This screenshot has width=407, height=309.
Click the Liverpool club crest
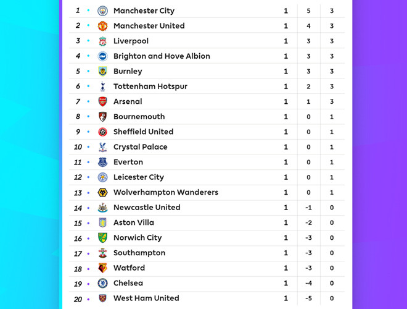pyautogui.click(x=102, y=41)
